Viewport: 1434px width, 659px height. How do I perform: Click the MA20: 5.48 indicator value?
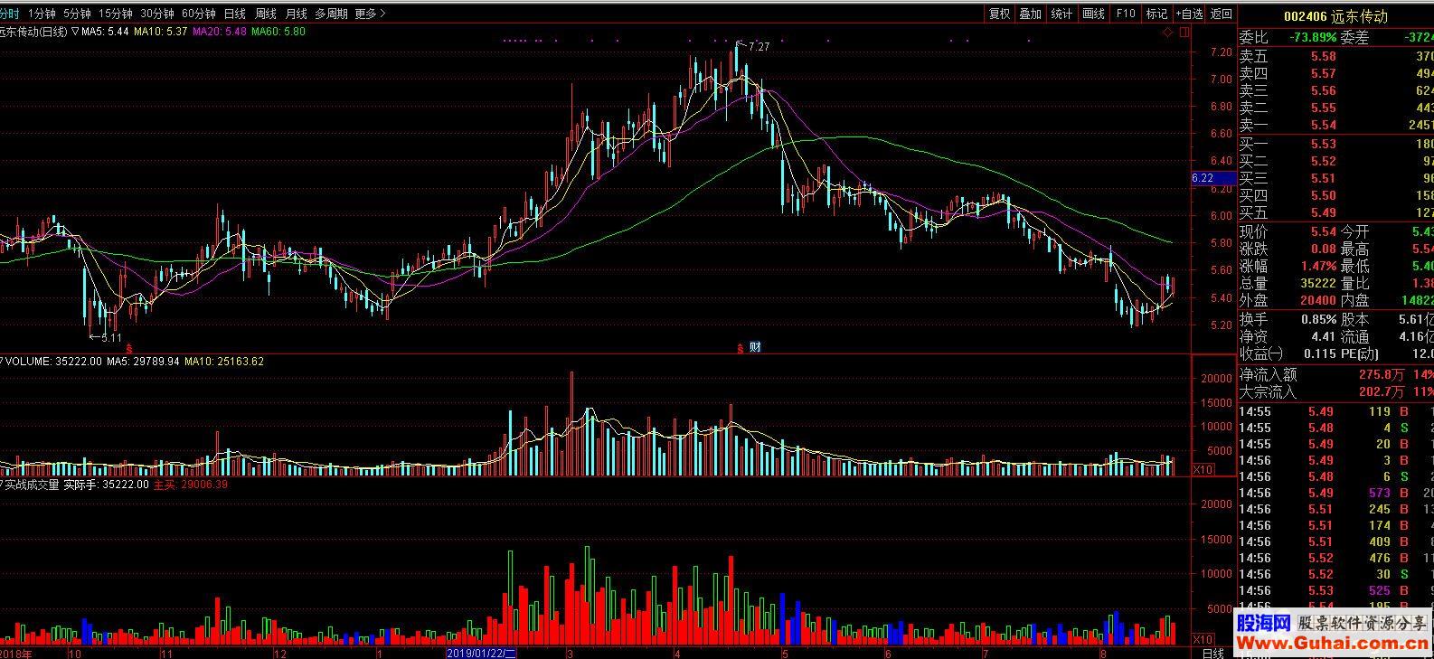[x=220, y=32]
